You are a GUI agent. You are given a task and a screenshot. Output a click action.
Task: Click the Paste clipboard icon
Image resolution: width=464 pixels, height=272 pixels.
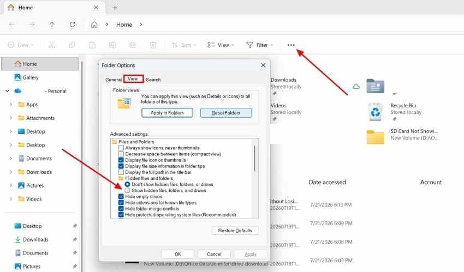coord(92,45)
